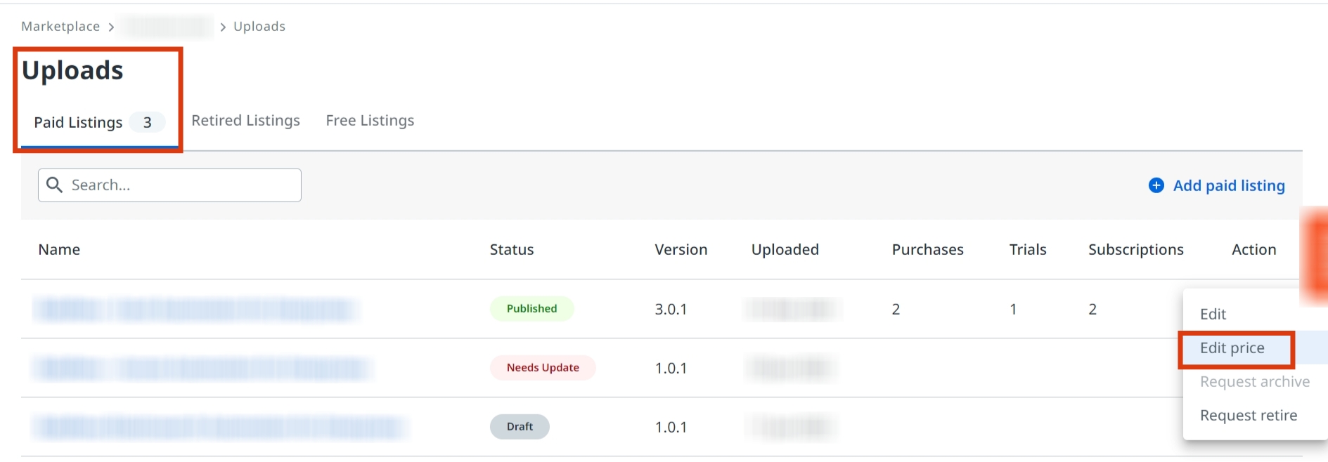The width and height of the screenshot is (1328, 462).
Task: Sort by the Name column header
Action: coord(59,250)
